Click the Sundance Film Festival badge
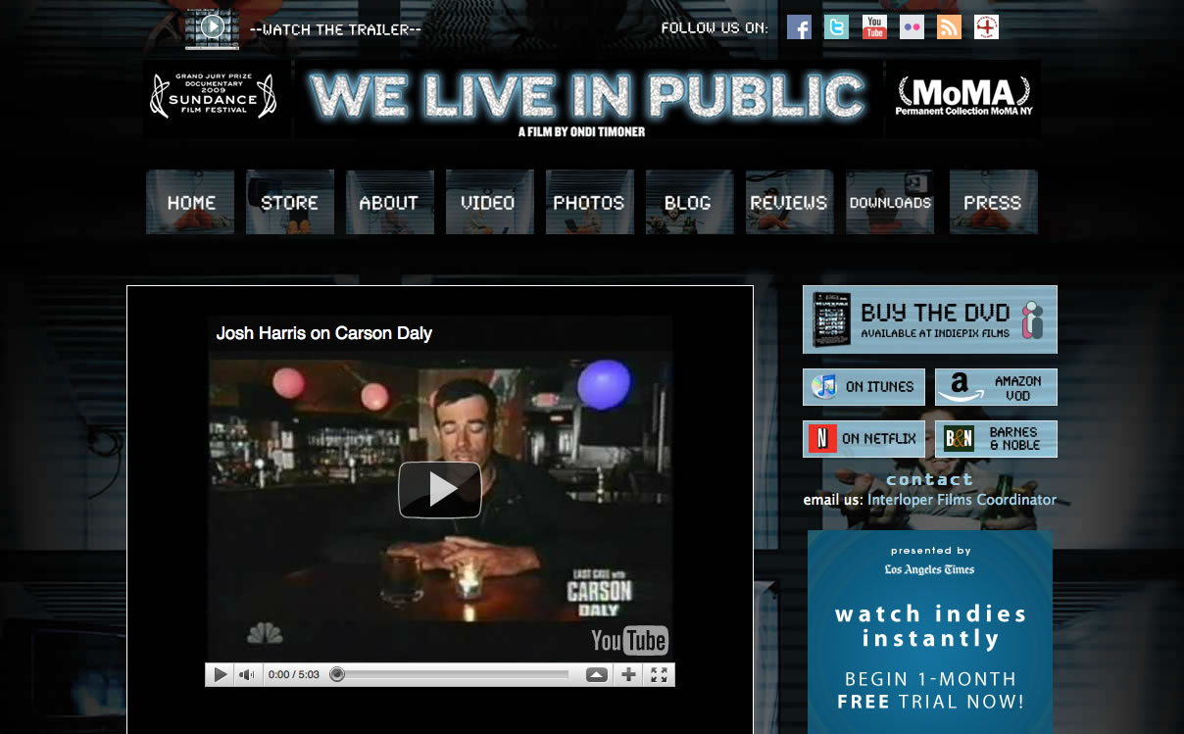 214,96
